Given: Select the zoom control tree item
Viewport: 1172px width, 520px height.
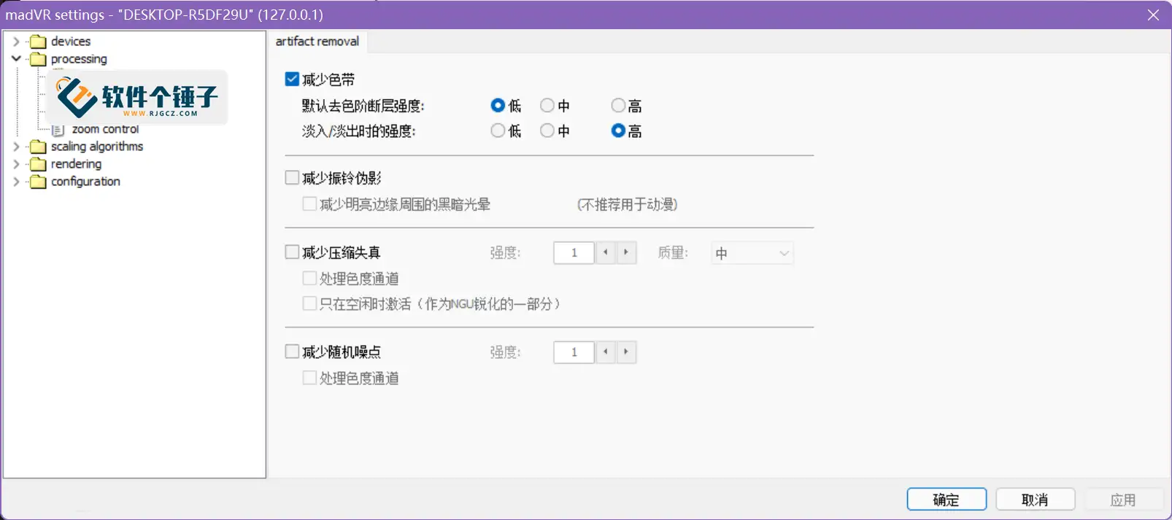Looking at the screenshot, I should coord(105,129).
